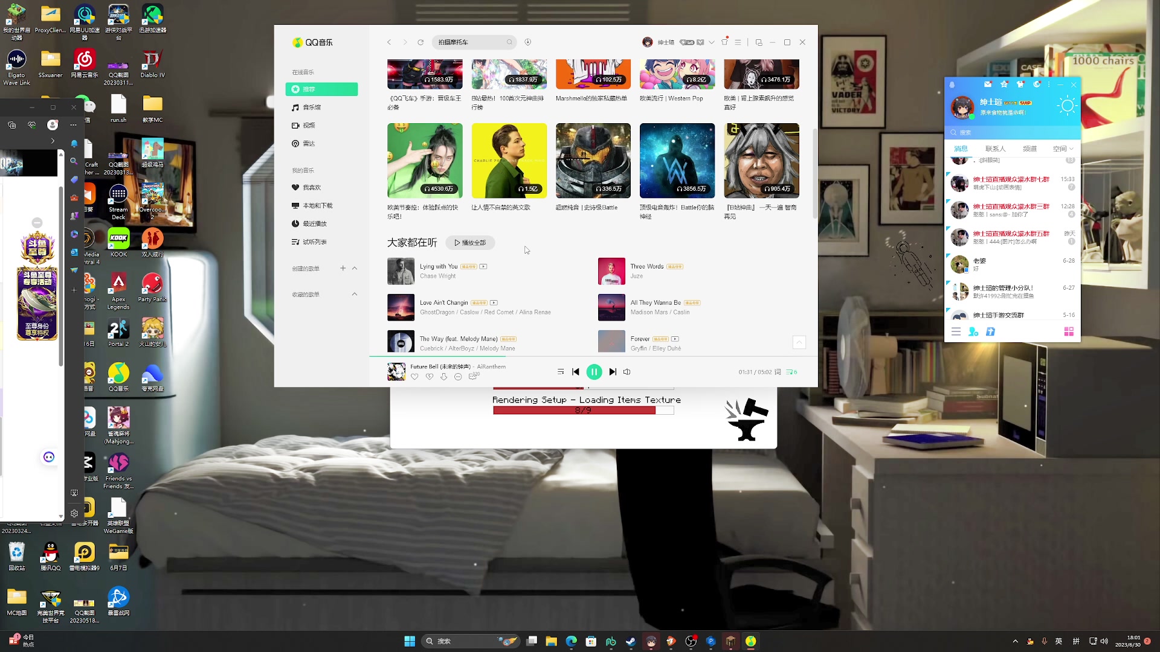Toggle lyrics display with 词 button

[778, 372]
